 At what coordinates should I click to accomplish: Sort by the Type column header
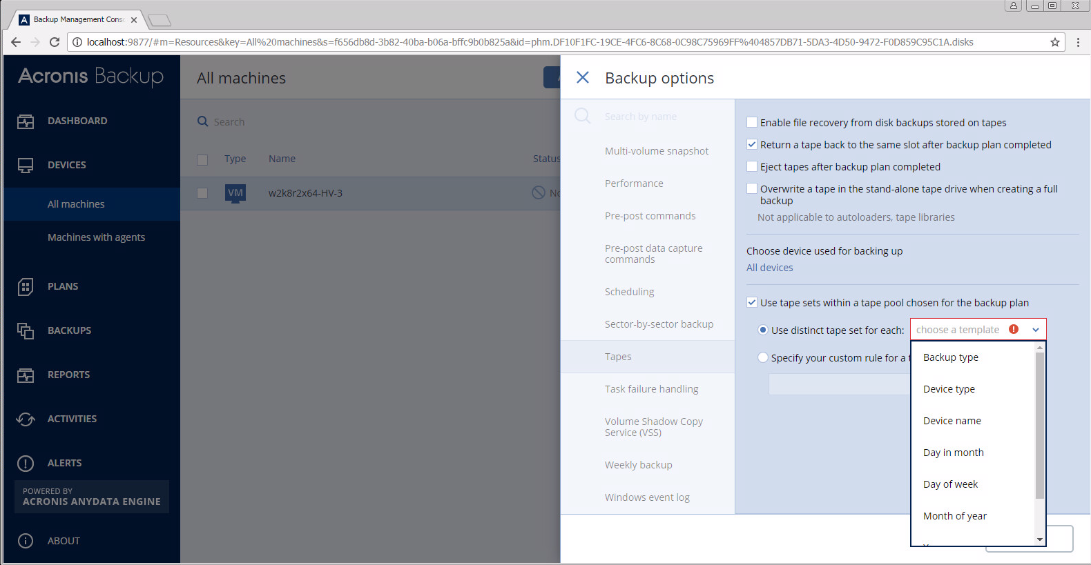tap(235, 159)
